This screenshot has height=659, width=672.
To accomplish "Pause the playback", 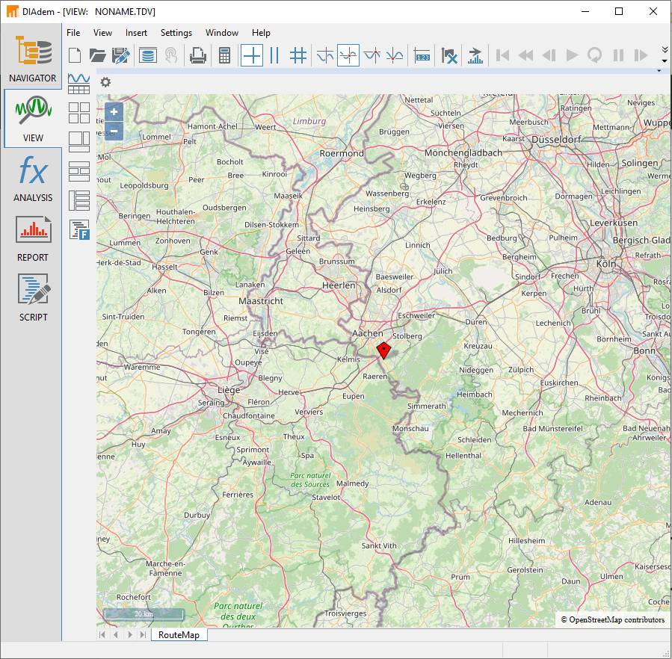I will (x=618, y=56).
